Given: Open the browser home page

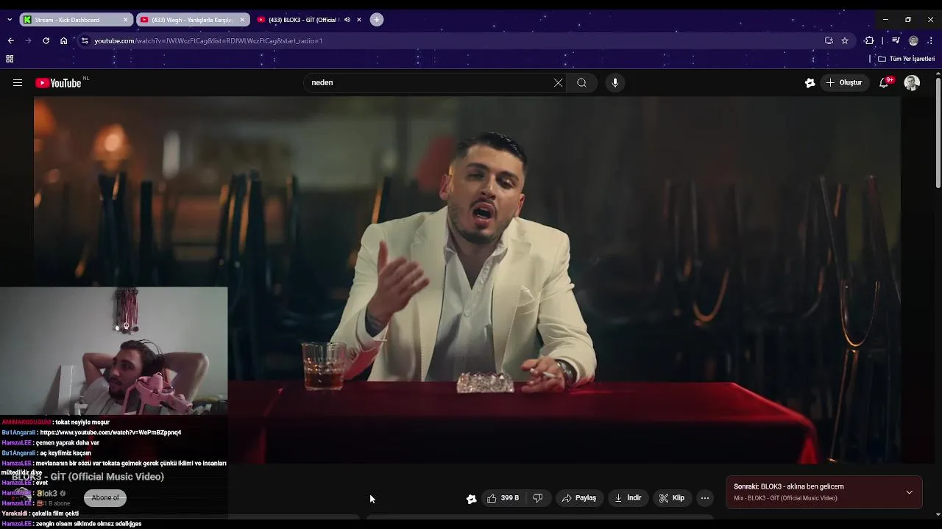Looking at the screenshot, I should point(64,41).
